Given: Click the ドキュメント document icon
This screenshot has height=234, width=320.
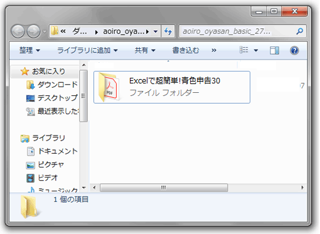Looking at the screenshot, I should 31,151.
